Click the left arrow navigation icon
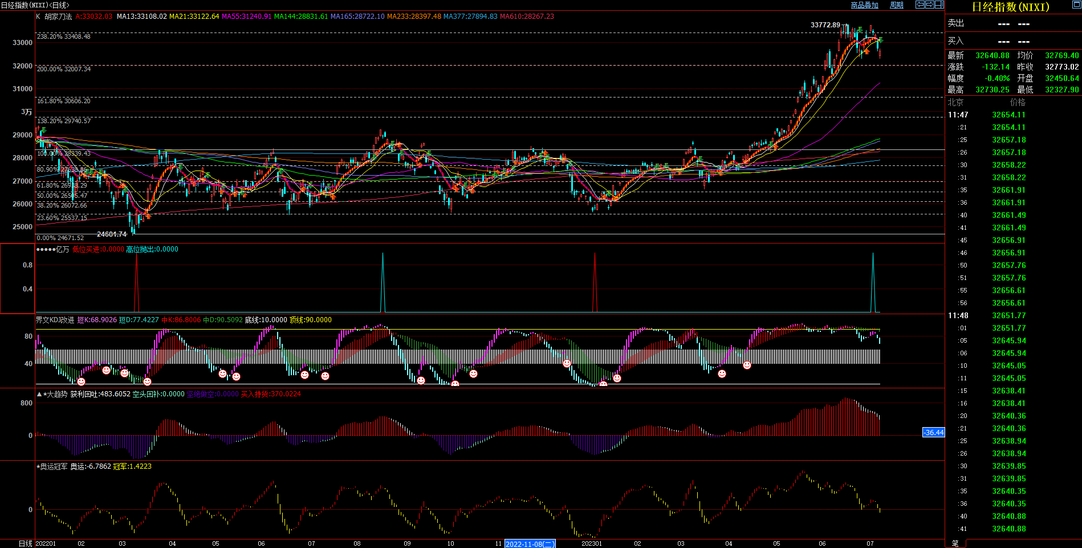The height and width of the screenshot is (548, 1082). coord(920,5)
